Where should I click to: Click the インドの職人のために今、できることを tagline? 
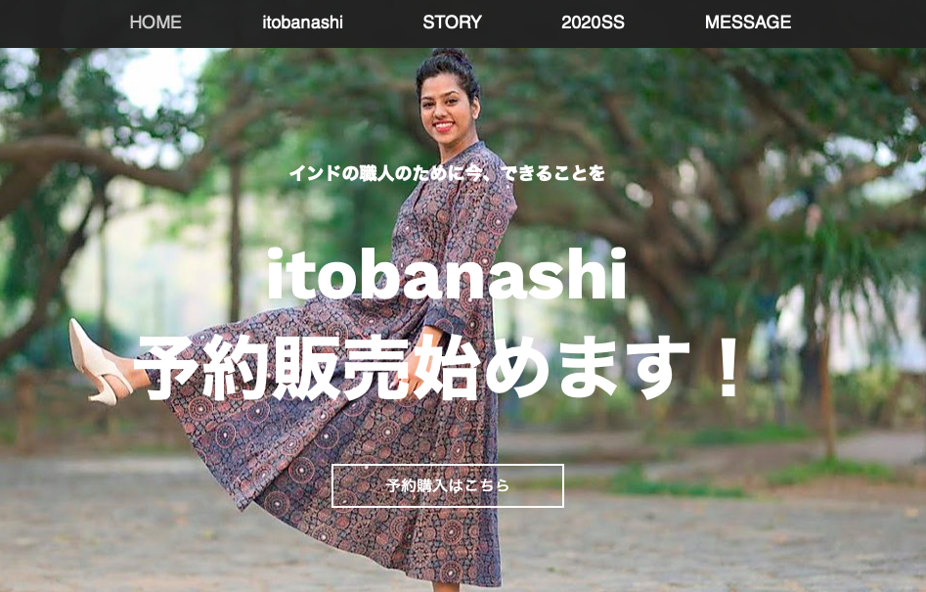click(447, 173)
